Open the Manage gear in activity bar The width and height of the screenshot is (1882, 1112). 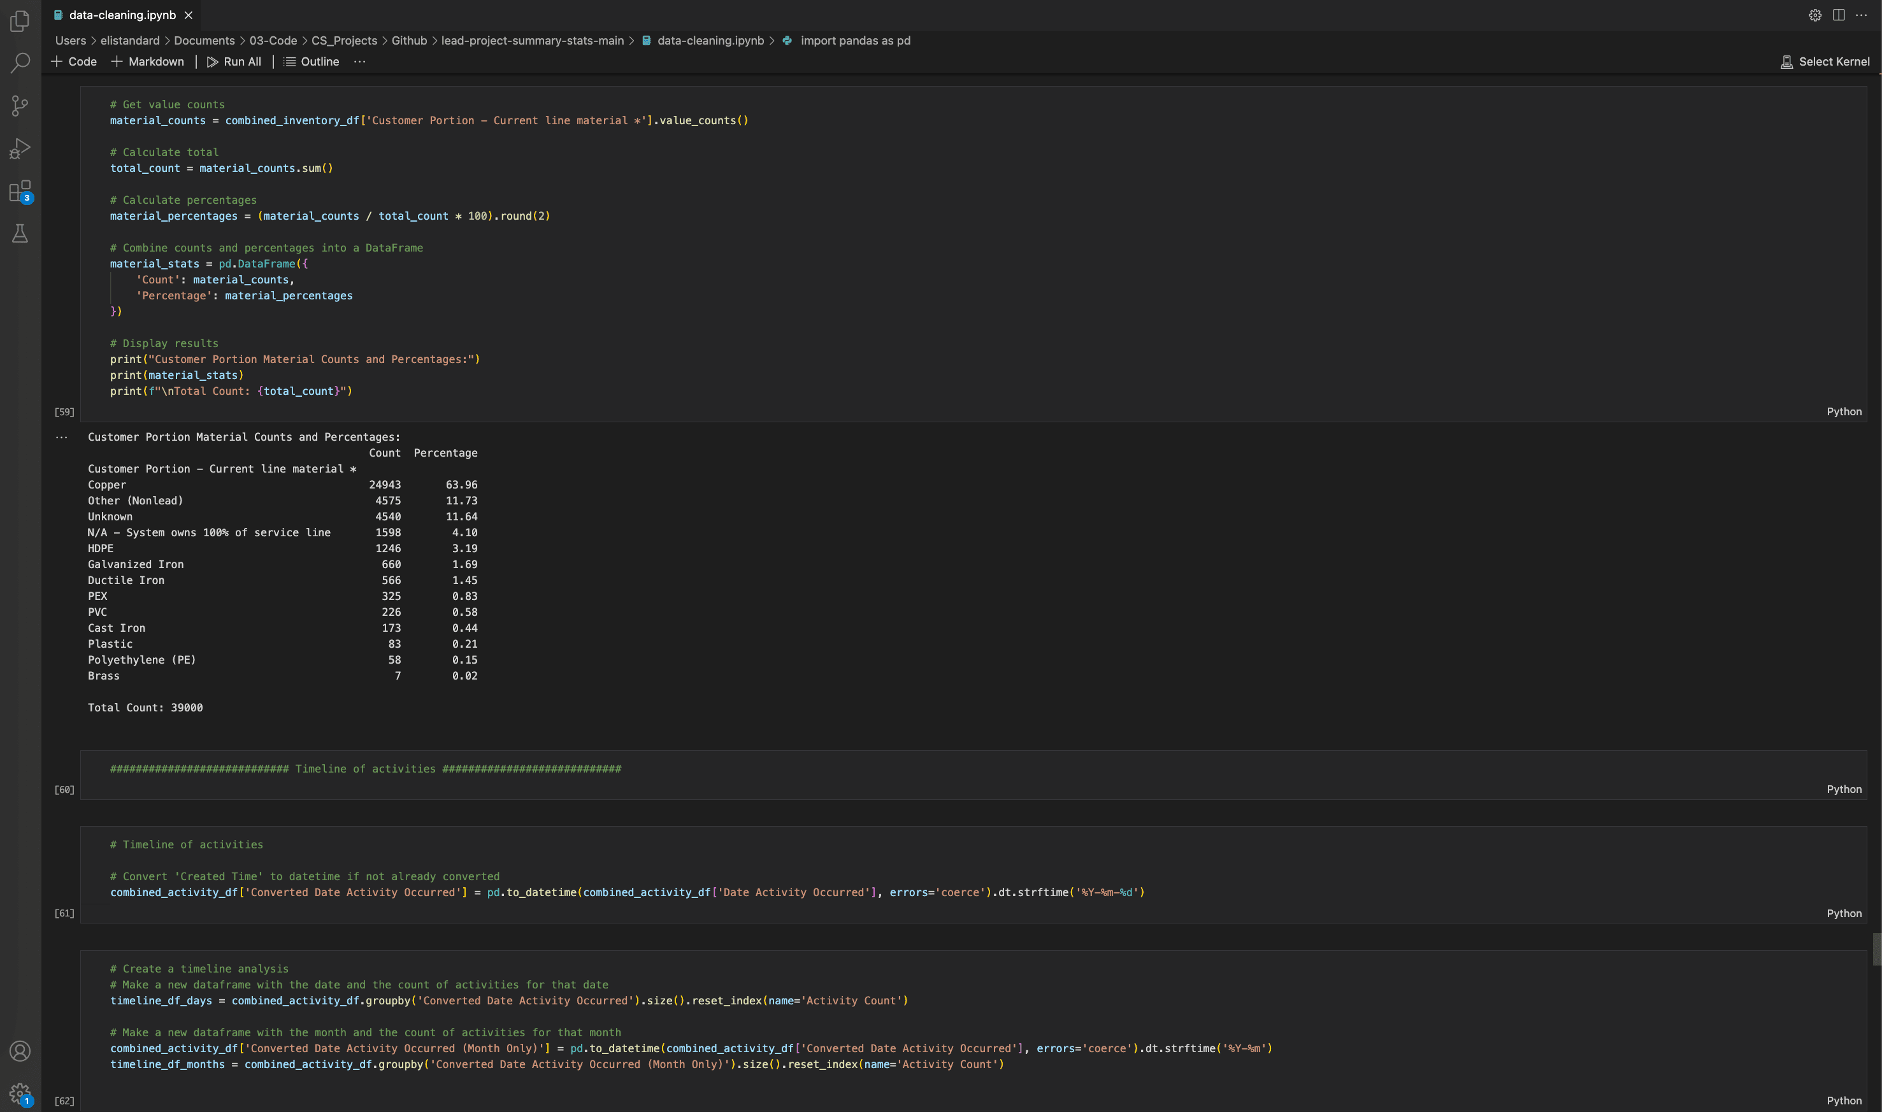point(20,1094)
